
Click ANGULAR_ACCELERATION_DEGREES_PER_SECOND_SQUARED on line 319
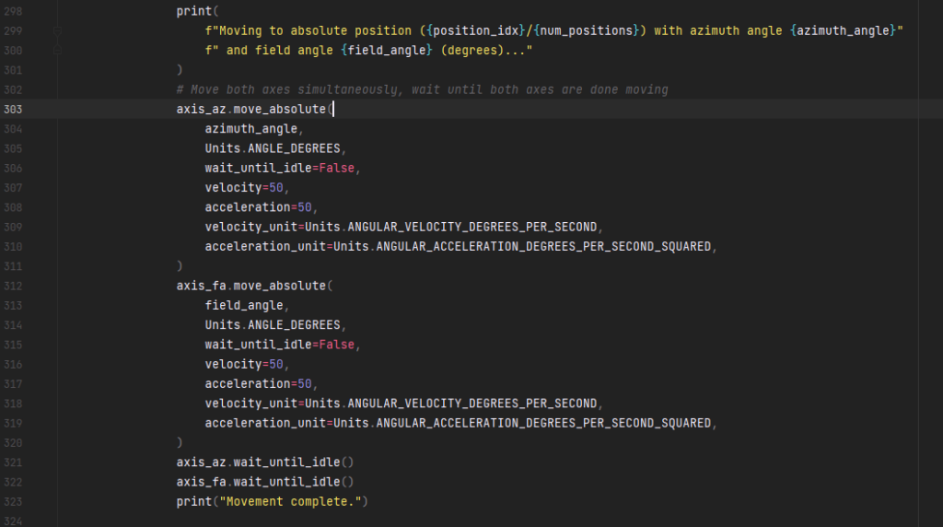(543, 423)
